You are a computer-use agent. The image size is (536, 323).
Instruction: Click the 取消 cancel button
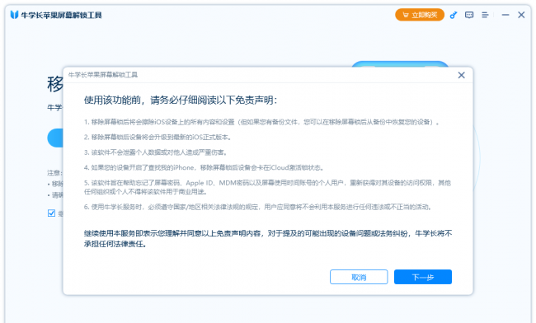359,277
